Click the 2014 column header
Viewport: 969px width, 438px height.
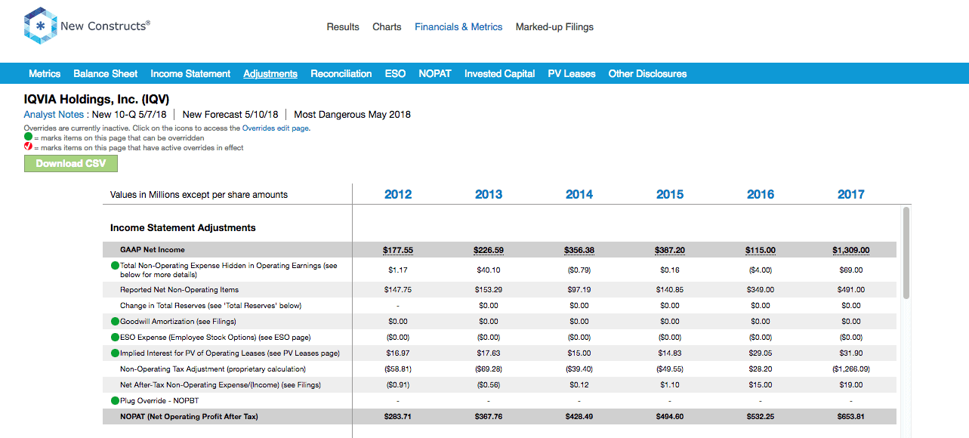[579, 194]
